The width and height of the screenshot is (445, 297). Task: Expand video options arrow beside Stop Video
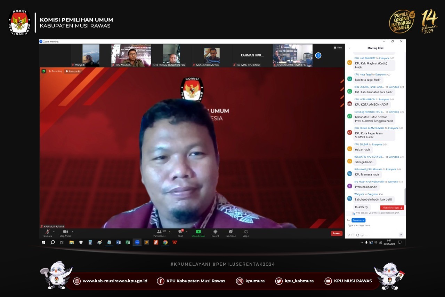(73, 232)
